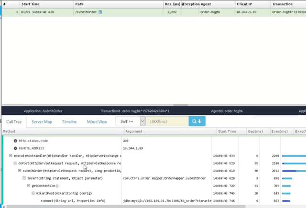
Task: Click the Application : /submitOrder label
Action: (43, 111)
